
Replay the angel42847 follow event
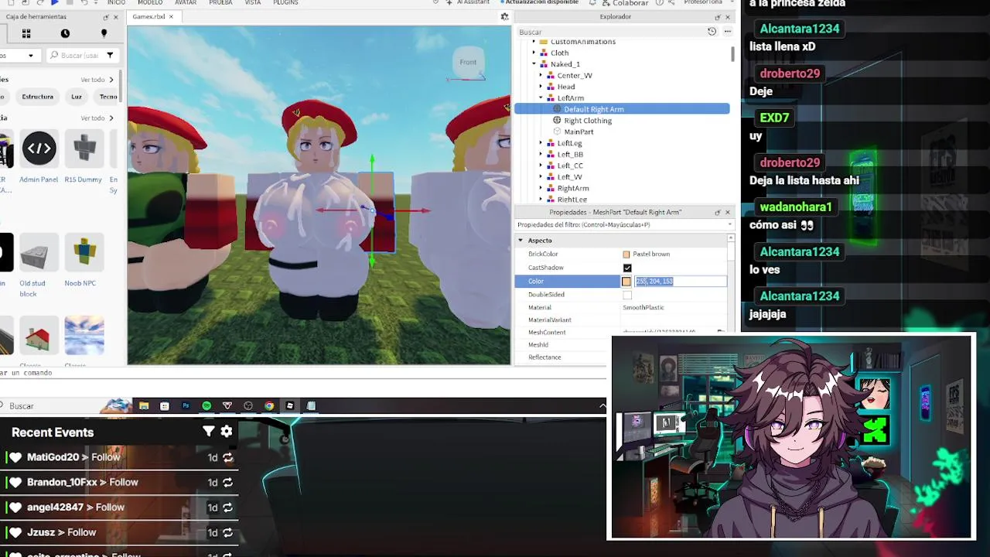(227, 507)
